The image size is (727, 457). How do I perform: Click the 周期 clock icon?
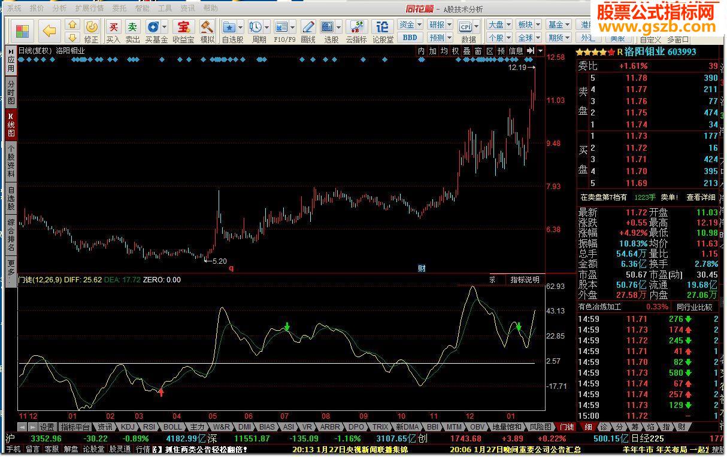[x=256, y=28]
